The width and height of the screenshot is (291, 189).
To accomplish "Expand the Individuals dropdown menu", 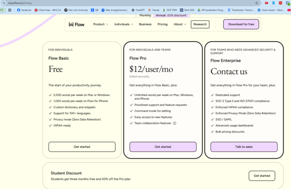I will (123, 24).
